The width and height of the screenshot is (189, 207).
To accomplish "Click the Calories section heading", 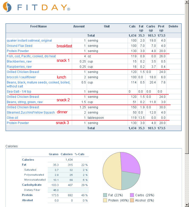I will [x=11, y=146].
